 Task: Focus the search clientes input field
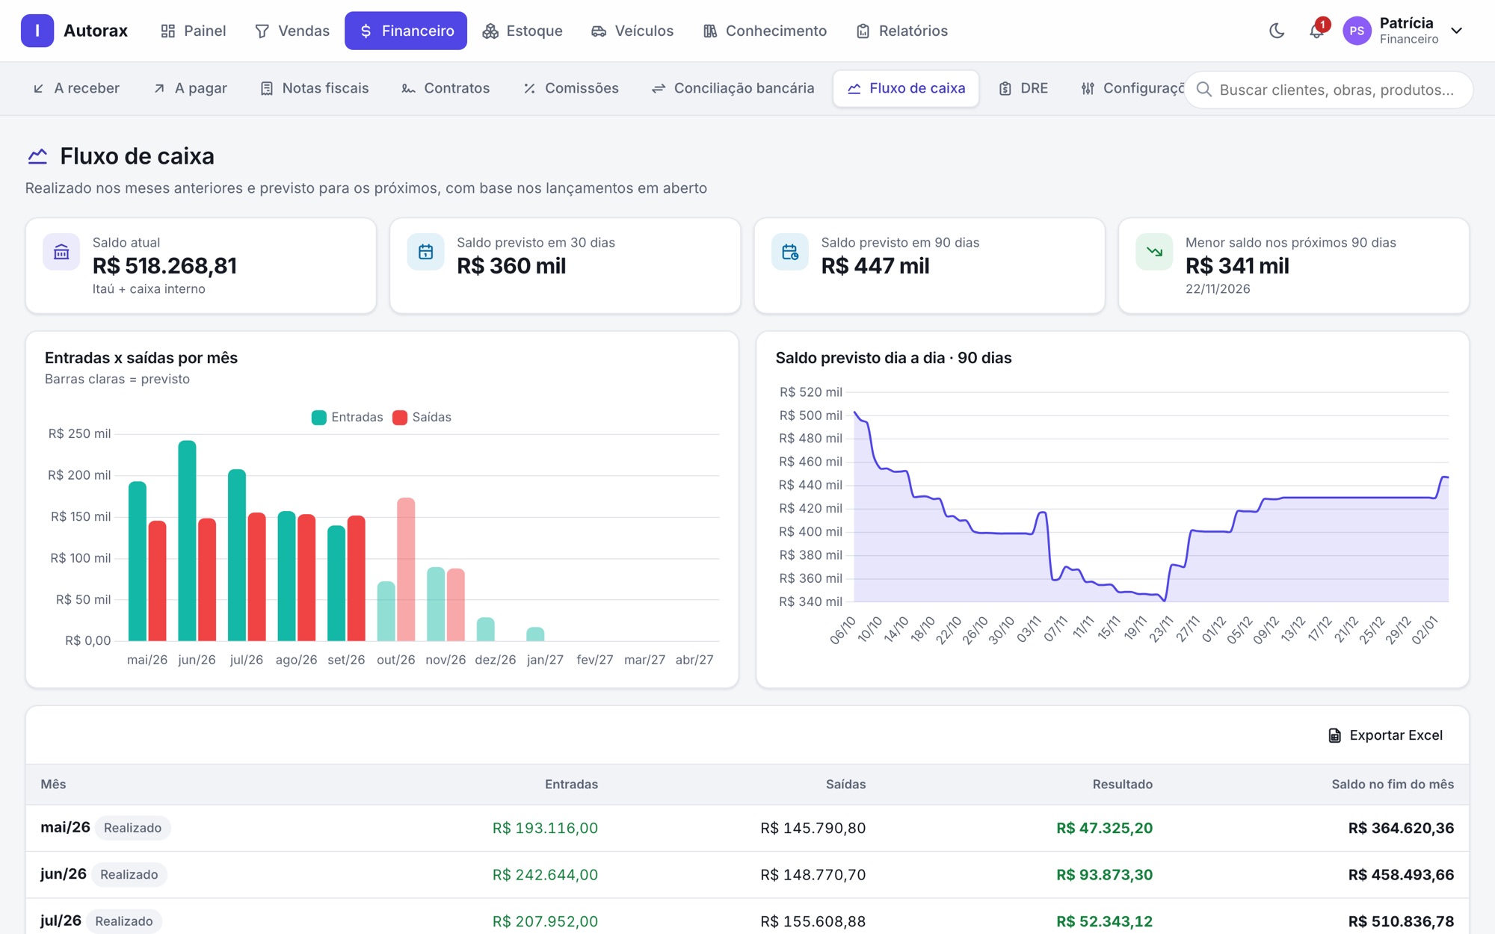(1329, 90)
